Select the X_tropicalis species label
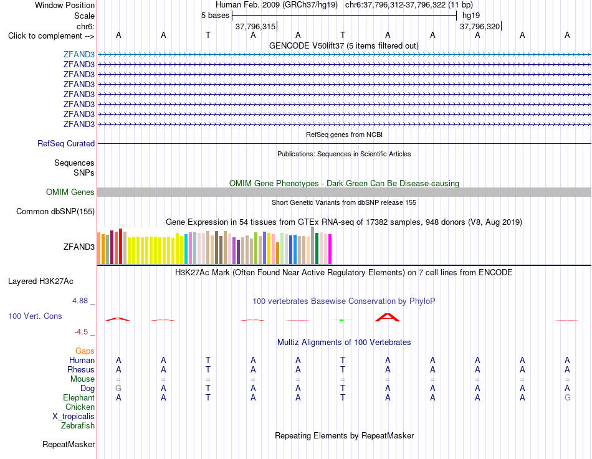Image resolution: width=592 pixels, height=459 pixels. 74,417
